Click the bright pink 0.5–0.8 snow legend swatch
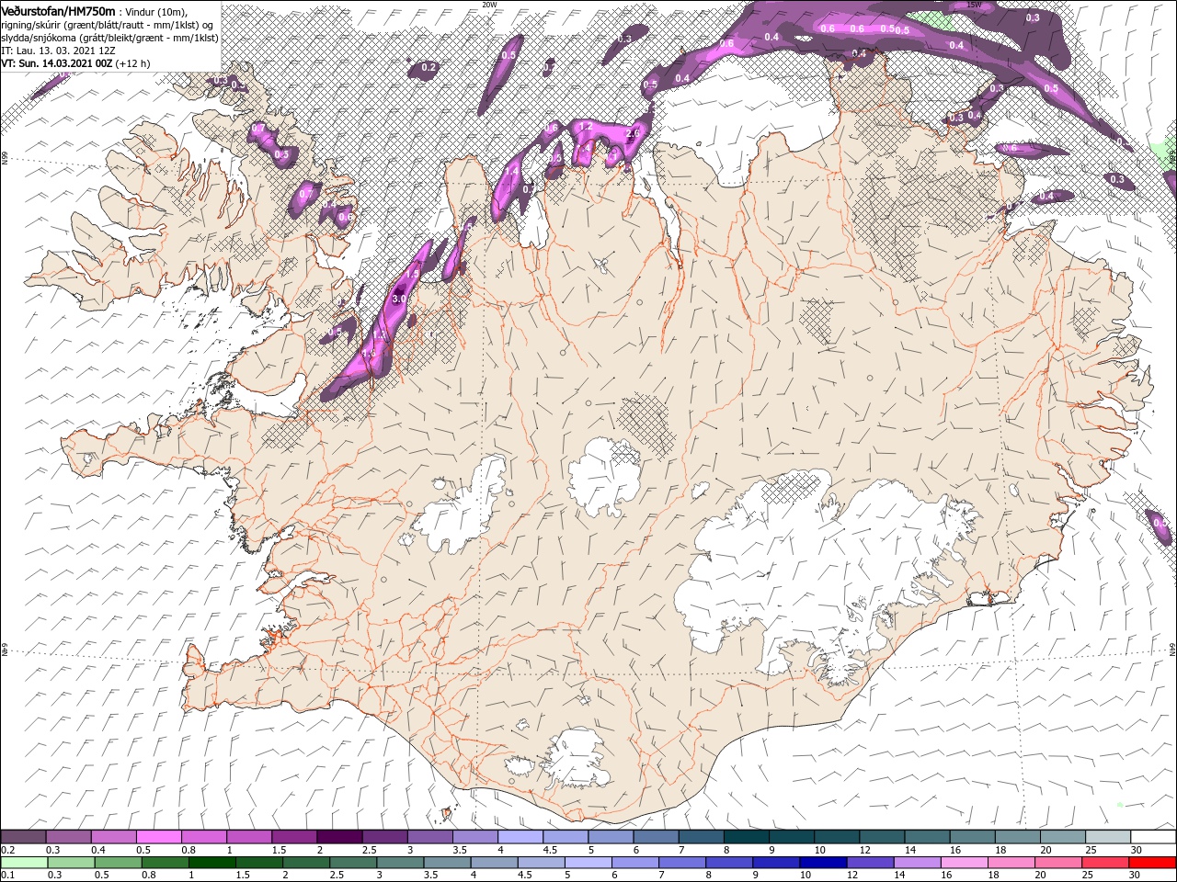The height and width of the screenshot is (882, 1177). (x=159, y=837)
